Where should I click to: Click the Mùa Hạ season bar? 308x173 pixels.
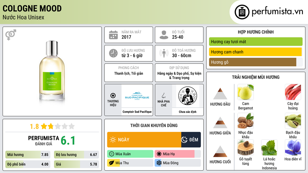point(178,154)
